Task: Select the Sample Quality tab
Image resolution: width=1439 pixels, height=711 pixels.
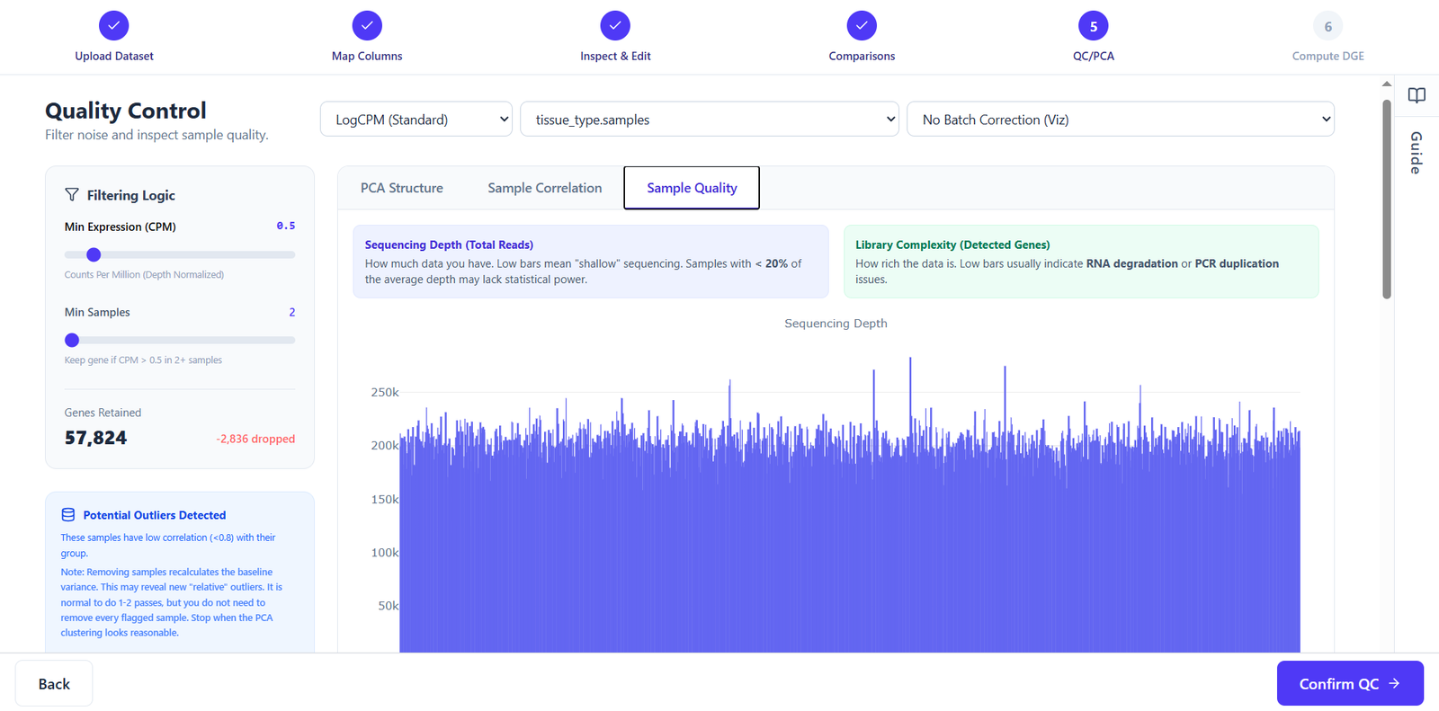Action: click(692, 188)
